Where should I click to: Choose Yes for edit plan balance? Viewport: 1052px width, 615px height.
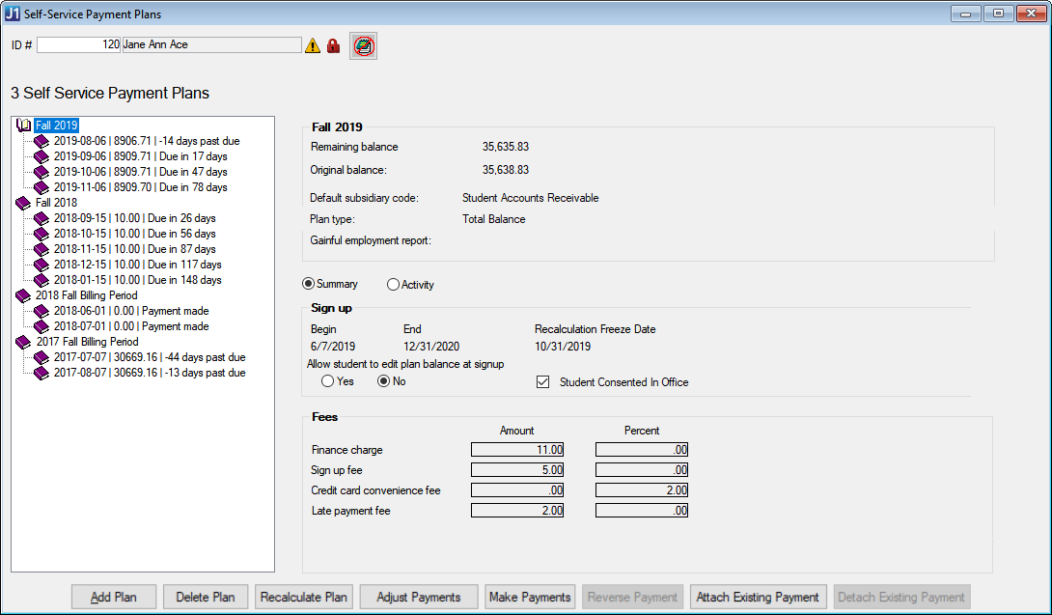328,381
